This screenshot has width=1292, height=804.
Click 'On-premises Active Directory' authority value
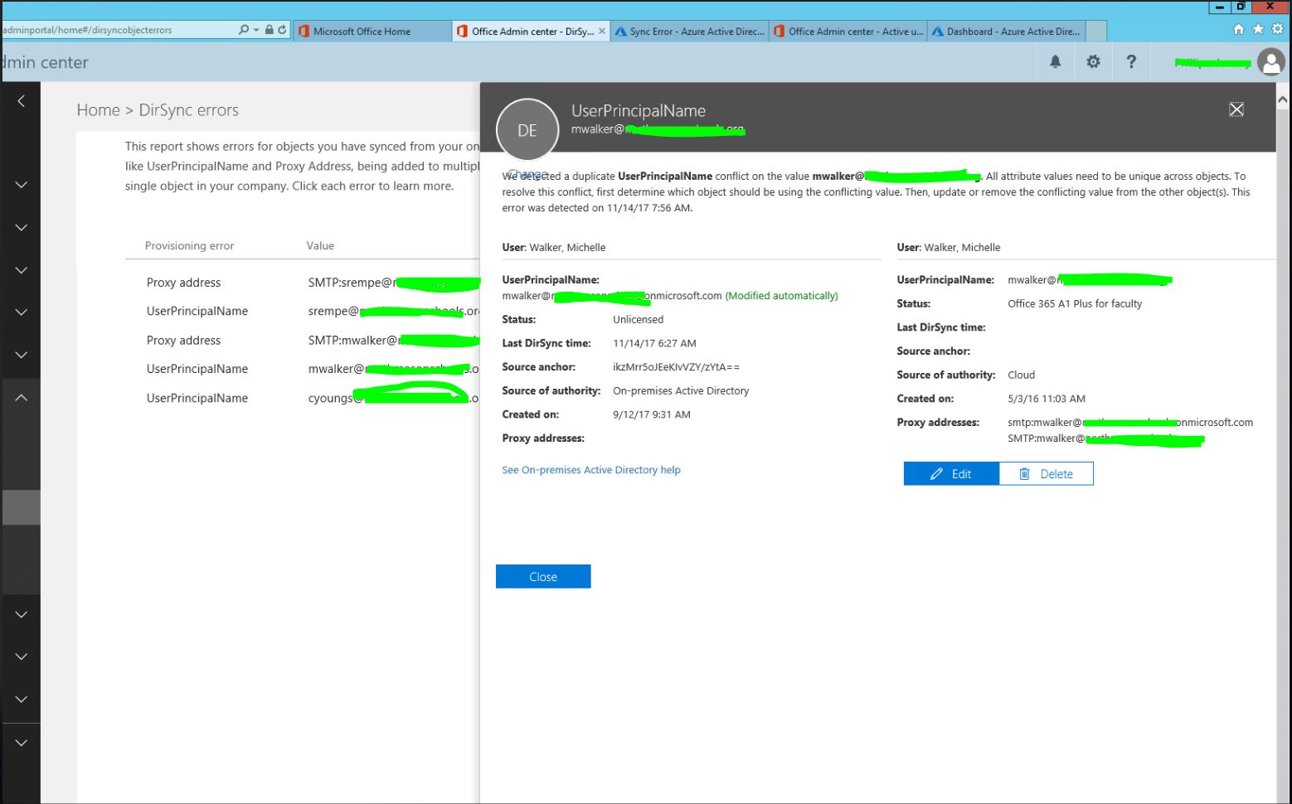(681, 391)
